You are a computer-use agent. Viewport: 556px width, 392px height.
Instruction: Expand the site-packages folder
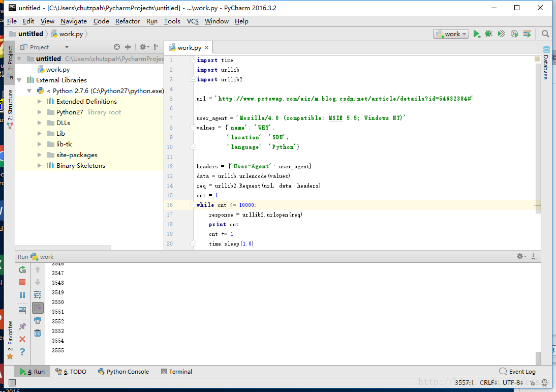tap(39, 155)
